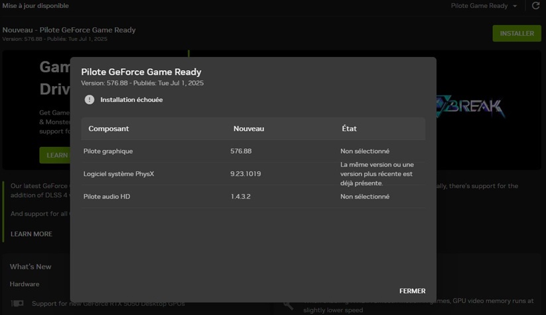Click the dialog title Pilote GeForce Game Ready

[141, 72]
